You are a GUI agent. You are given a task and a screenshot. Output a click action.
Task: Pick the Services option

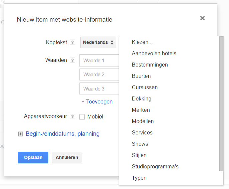click(142, 132)
